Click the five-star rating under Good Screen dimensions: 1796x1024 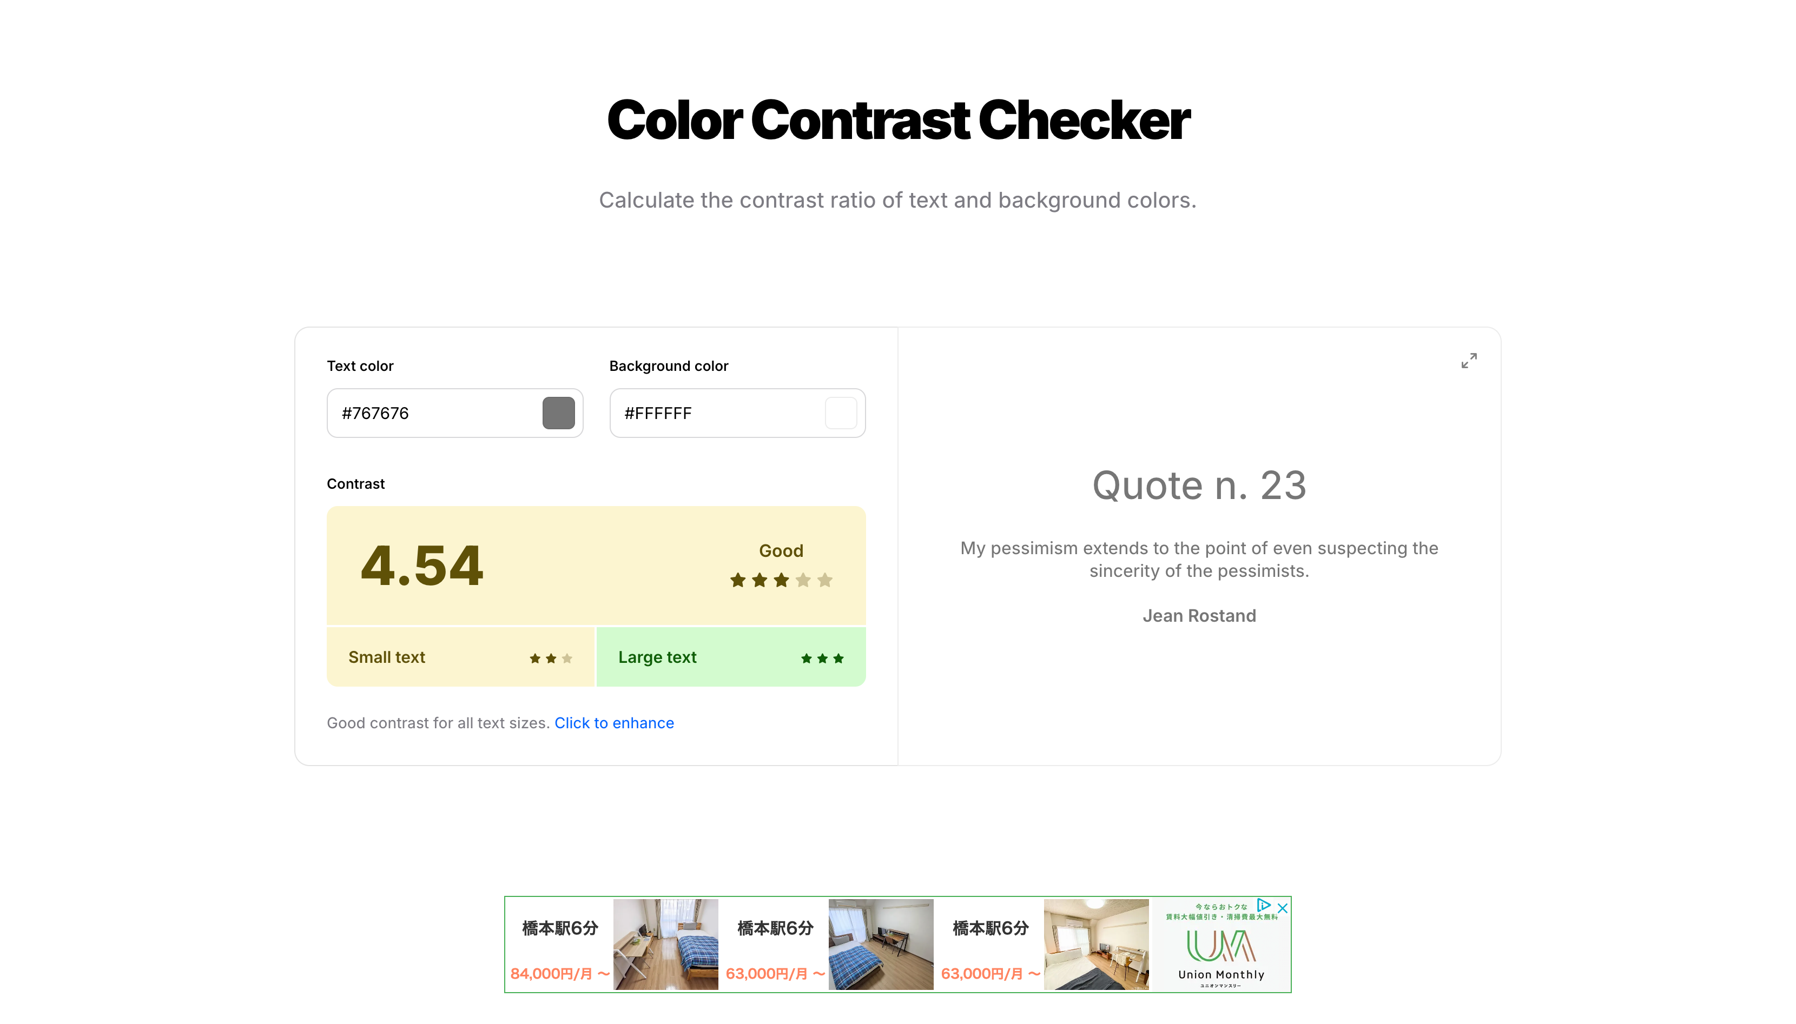[x=781, y=580]
